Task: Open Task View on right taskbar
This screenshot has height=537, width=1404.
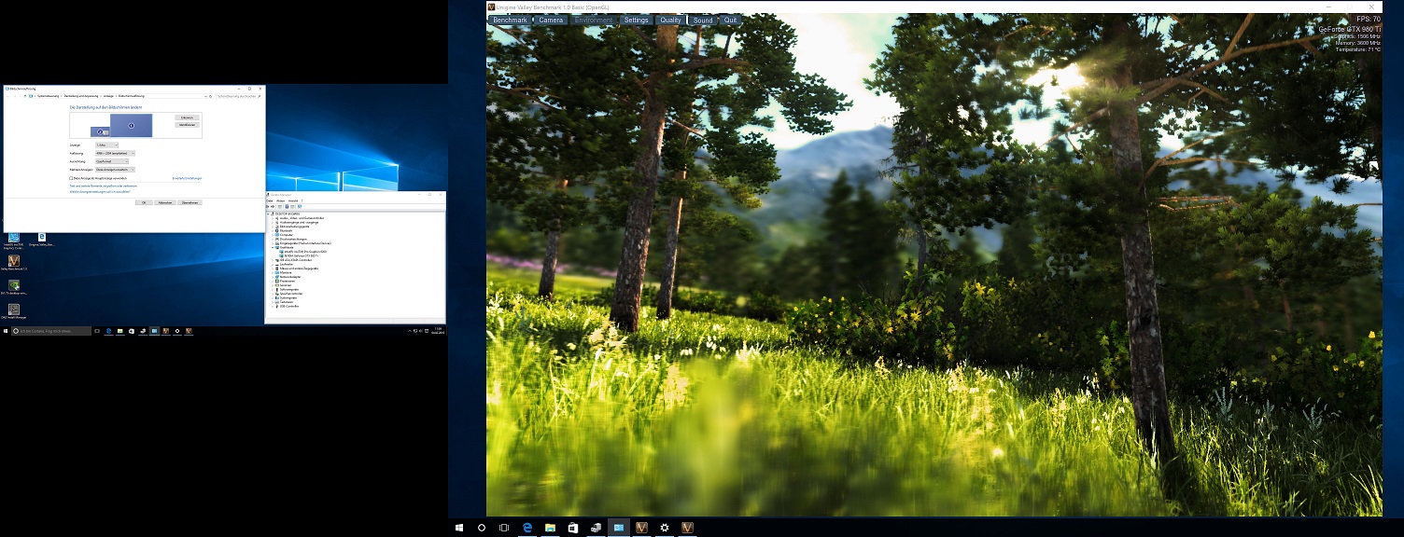Action: (x=504, y=527)
